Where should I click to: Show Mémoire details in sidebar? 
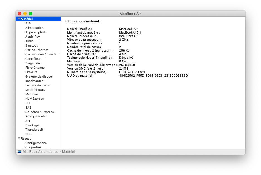32,94
